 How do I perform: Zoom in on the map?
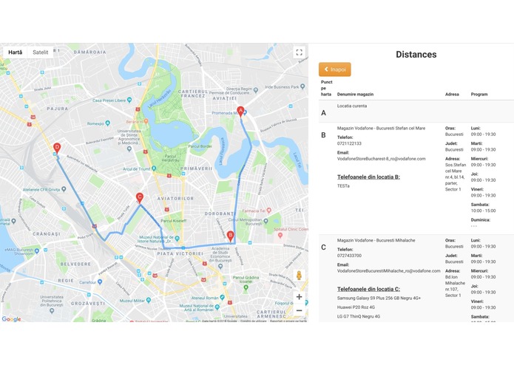[x=299, y=296]
